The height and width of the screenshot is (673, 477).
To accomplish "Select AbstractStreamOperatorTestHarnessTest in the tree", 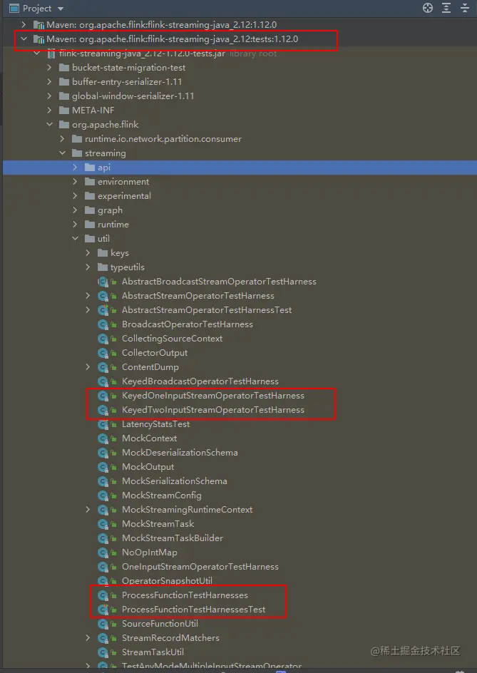I will (x=207, y=310).
